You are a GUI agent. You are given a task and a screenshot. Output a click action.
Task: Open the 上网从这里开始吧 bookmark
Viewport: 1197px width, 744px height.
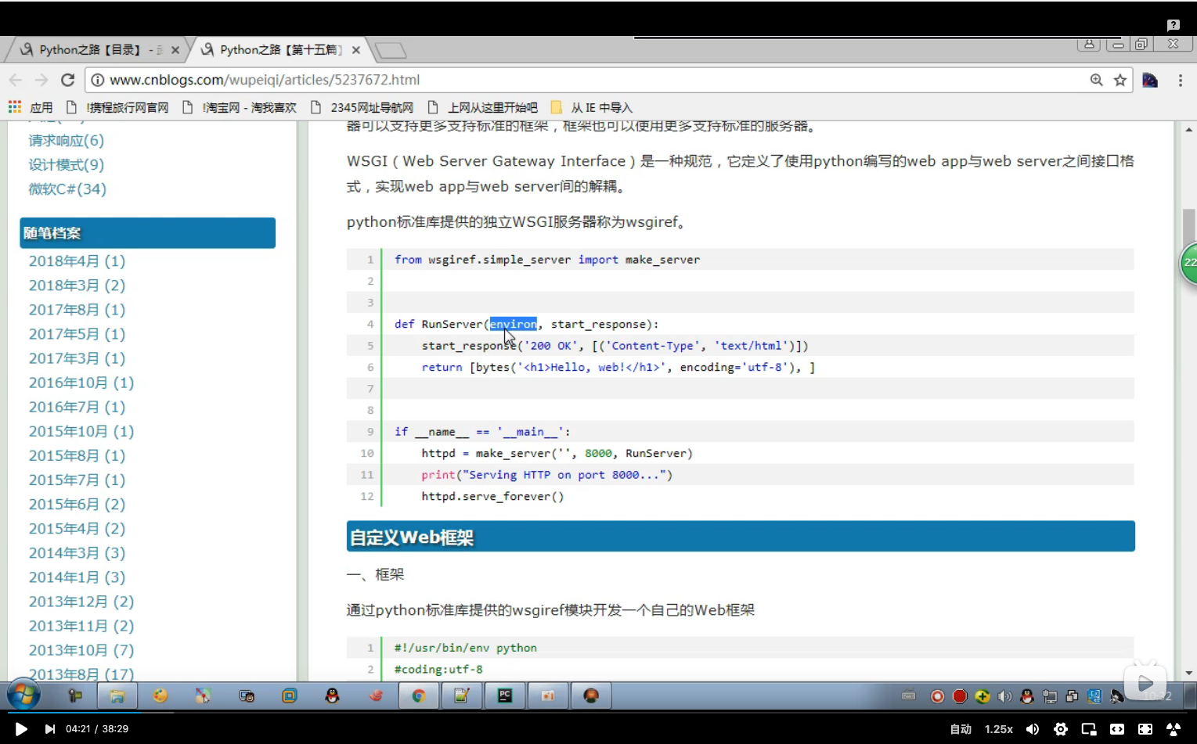pos(483,107)
